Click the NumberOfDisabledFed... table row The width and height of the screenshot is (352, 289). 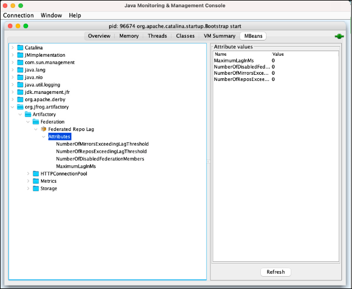276,67
